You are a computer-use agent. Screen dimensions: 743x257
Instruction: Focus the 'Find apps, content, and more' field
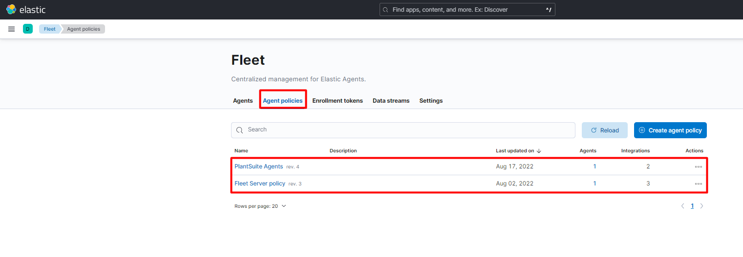[x=467, y=10]
